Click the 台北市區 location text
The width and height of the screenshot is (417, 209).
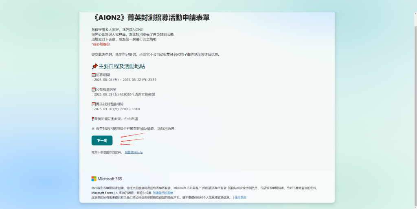[x=131, y=119]
